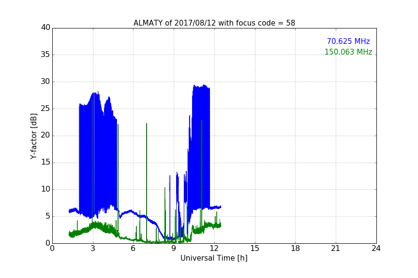Select the blue '70.625 MHz' legend label
This screenshot has height=278, width=418.
click(x=348, y=42)
